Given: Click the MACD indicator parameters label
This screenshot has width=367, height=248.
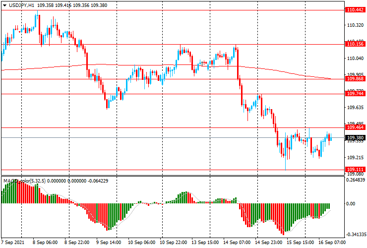Looking at the screenshot, I should (56, 181).
